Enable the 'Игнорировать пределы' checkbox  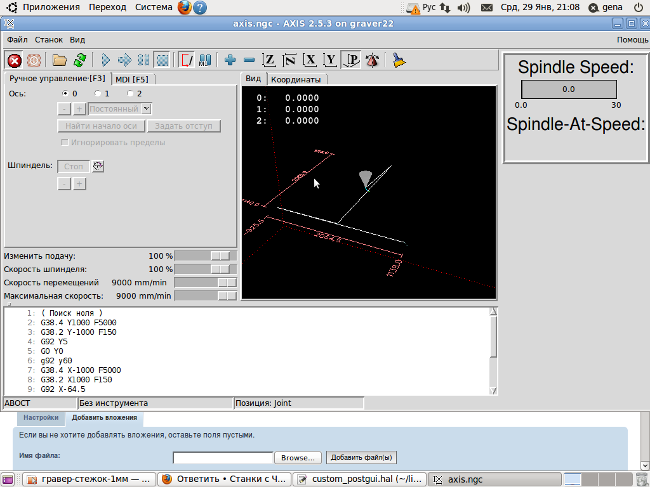point(64,143)
